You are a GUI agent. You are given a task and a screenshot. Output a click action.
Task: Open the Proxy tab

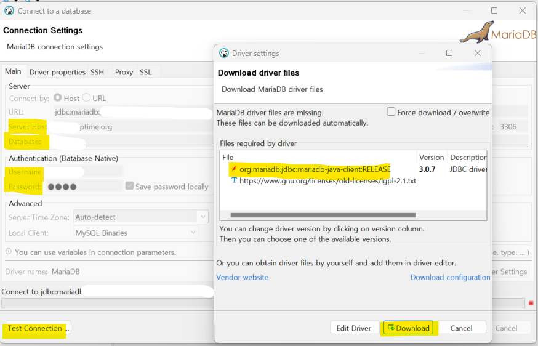tap(124, 72)
